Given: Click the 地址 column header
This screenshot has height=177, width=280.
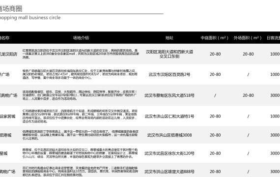Looking at the screenshot, I should coord(169,38).
